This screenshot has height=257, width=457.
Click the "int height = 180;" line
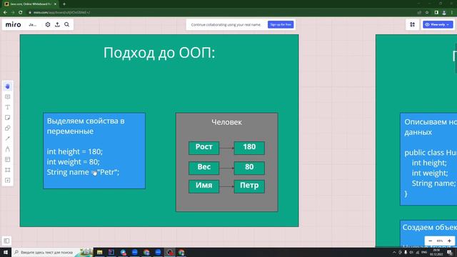click(x=75, y=151)
